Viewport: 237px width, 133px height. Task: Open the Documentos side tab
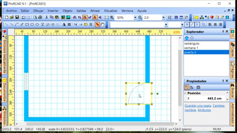click(4, 90)
